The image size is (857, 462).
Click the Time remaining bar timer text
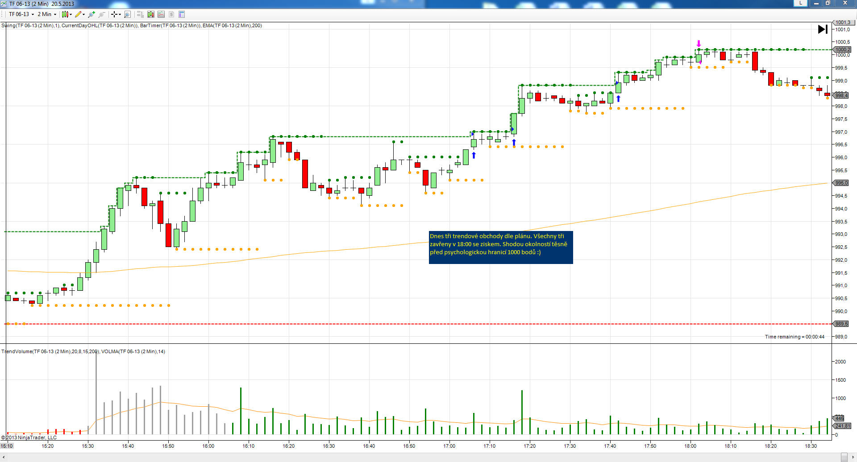coord(795,337)
